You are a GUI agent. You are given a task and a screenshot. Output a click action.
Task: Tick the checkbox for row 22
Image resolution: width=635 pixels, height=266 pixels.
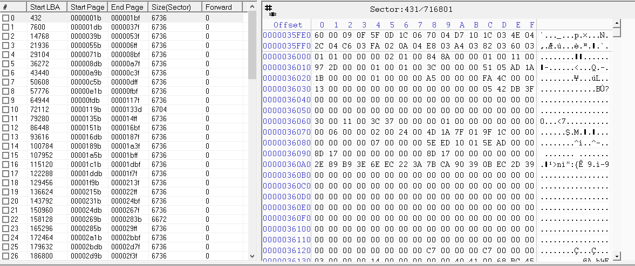click(x=5, y=219)
